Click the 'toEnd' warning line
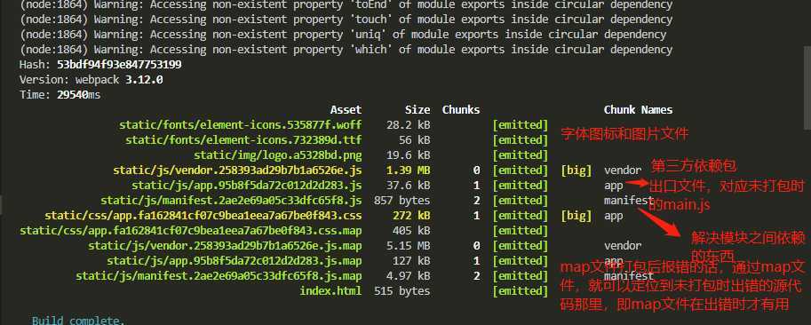 [346, 5]
